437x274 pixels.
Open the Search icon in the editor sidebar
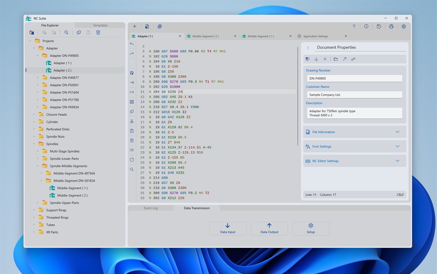132,170
